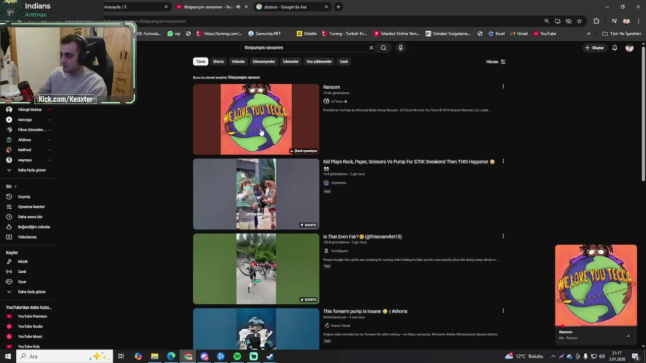Select the Son yüklenenler filter chip
Screen dimensions: 646x363
point(319,62)
